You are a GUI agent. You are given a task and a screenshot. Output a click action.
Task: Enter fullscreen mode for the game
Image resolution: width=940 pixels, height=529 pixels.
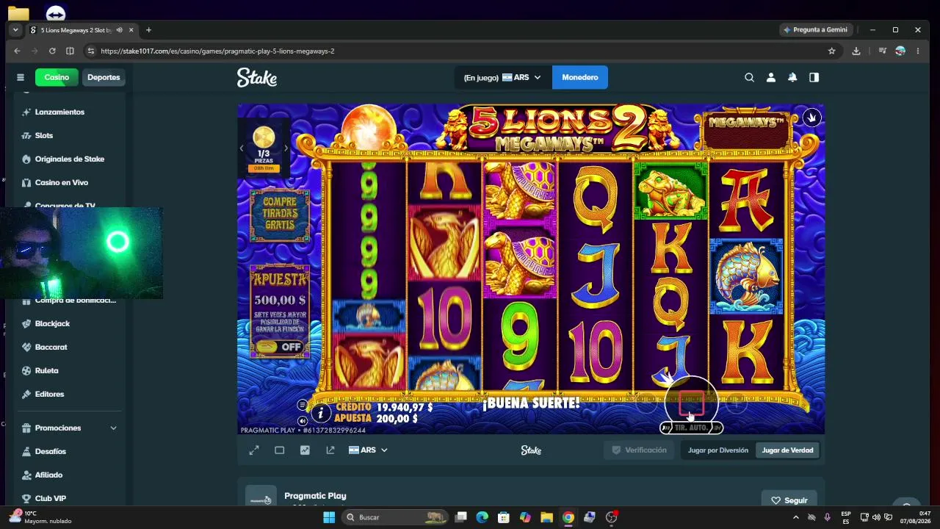254,450
